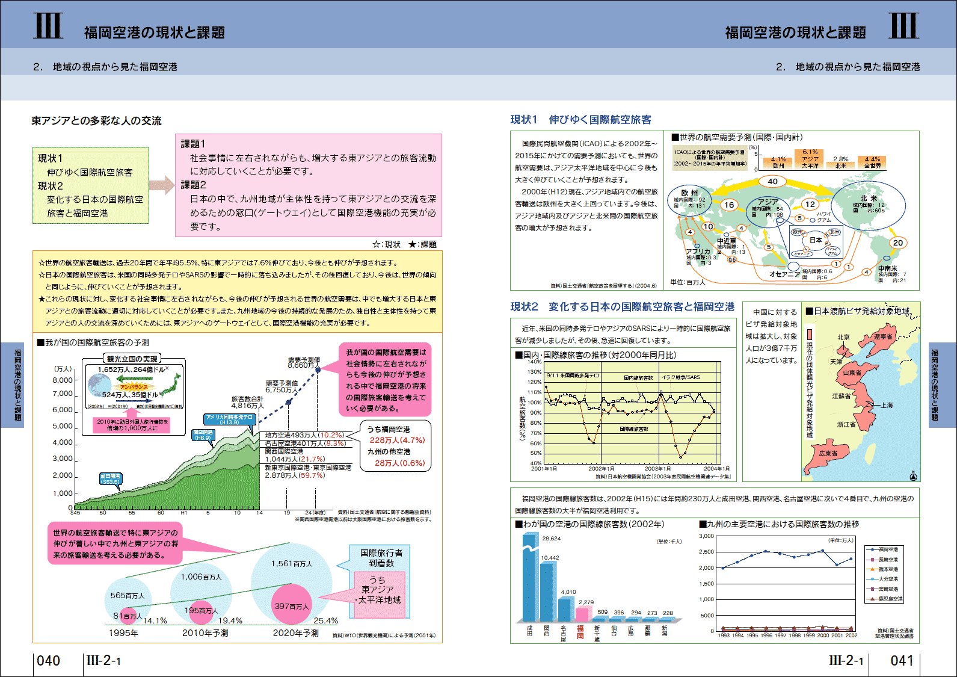The image size is (957, 677).
Task: Click the 1,006百万人 bubble
Action: pyautogui.click(x=201, y=593)
